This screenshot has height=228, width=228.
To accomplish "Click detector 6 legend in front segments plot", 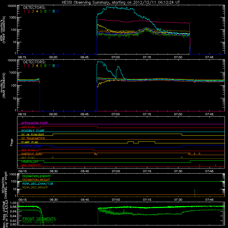I will pyautogui.click(x=45, y=11).
